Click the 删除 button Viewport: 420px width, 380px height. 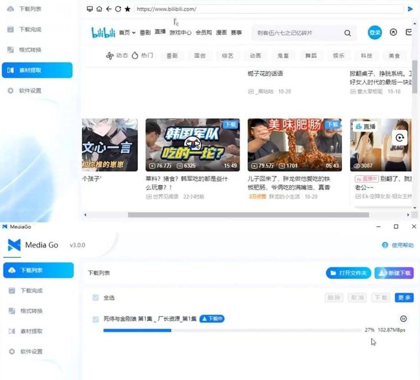pos(334,298)
